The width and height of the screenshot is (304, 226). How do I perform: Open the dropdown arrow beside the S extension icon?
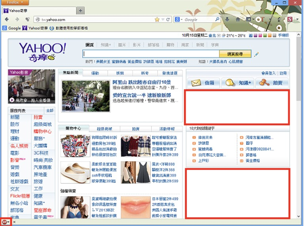coord(298,19)
